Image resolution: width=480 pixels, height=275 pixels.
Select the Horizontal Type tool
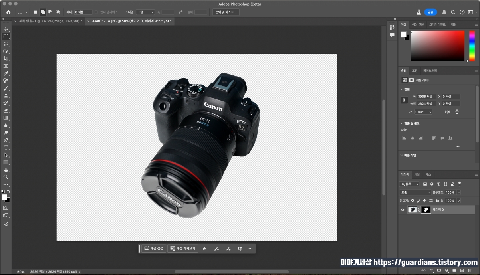tap(6, 148)
